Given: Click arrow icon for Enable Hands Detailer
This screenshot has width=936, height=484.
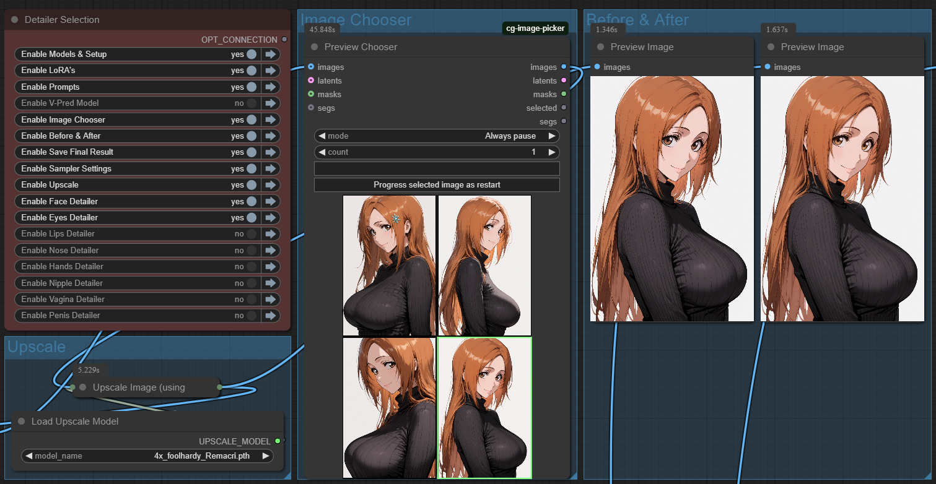Looking at the screenshot, I should [x=271, y=267].
